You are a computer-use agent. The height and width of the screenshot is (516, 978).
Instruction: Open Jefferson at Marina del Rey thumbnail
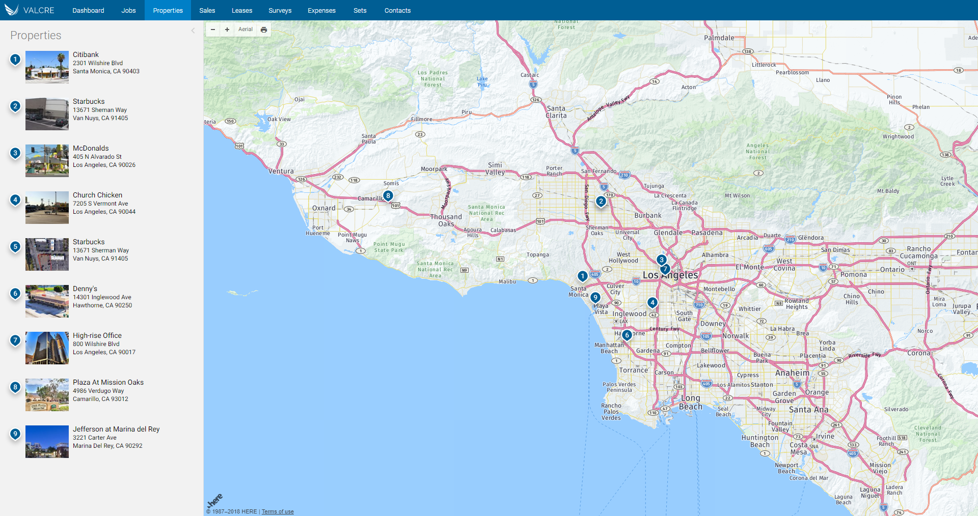(47, 442)
